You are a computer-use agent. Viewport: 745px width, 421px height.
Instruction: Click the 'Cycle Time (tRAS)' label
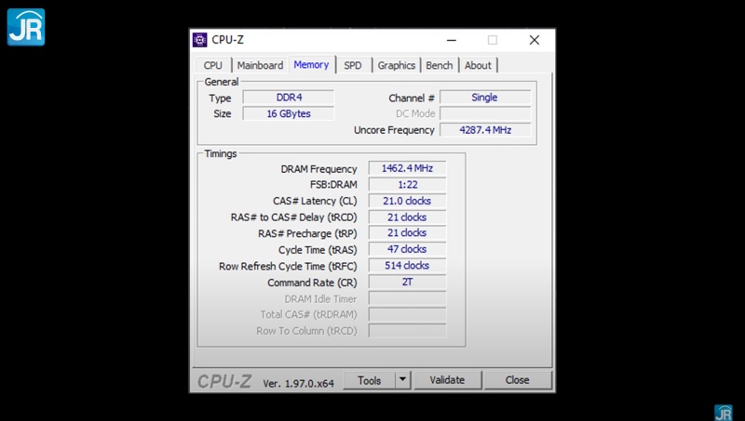tap(318, 250)
